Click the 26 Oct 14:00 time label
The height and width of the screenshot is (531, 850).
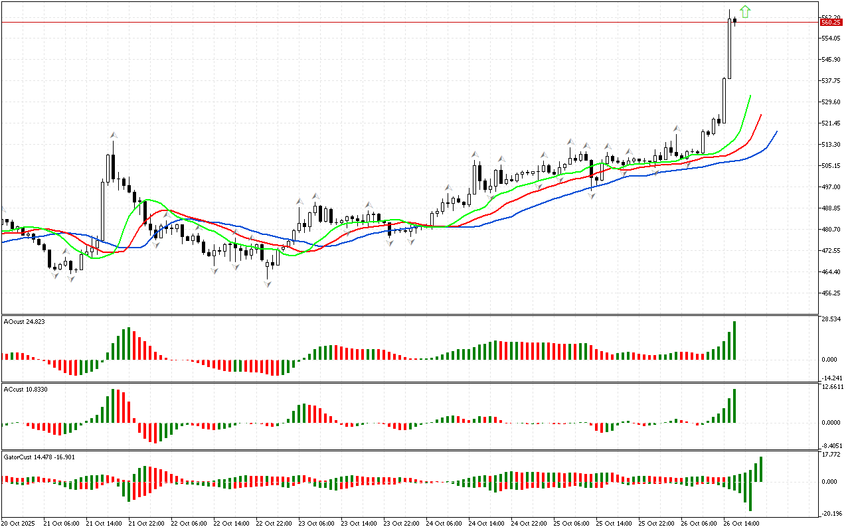(740, 523)
